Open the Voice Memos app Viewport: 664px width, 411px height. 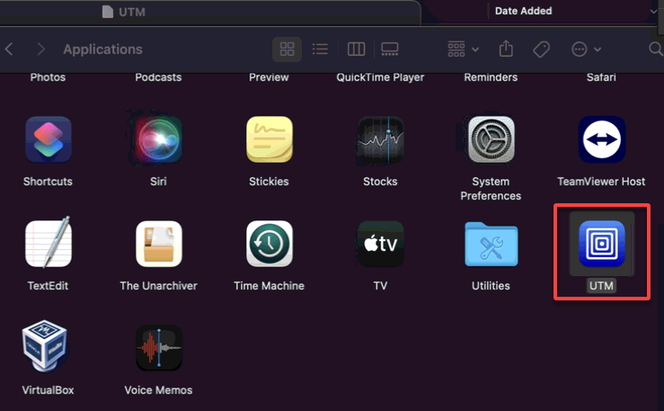(x=159, y=349)
